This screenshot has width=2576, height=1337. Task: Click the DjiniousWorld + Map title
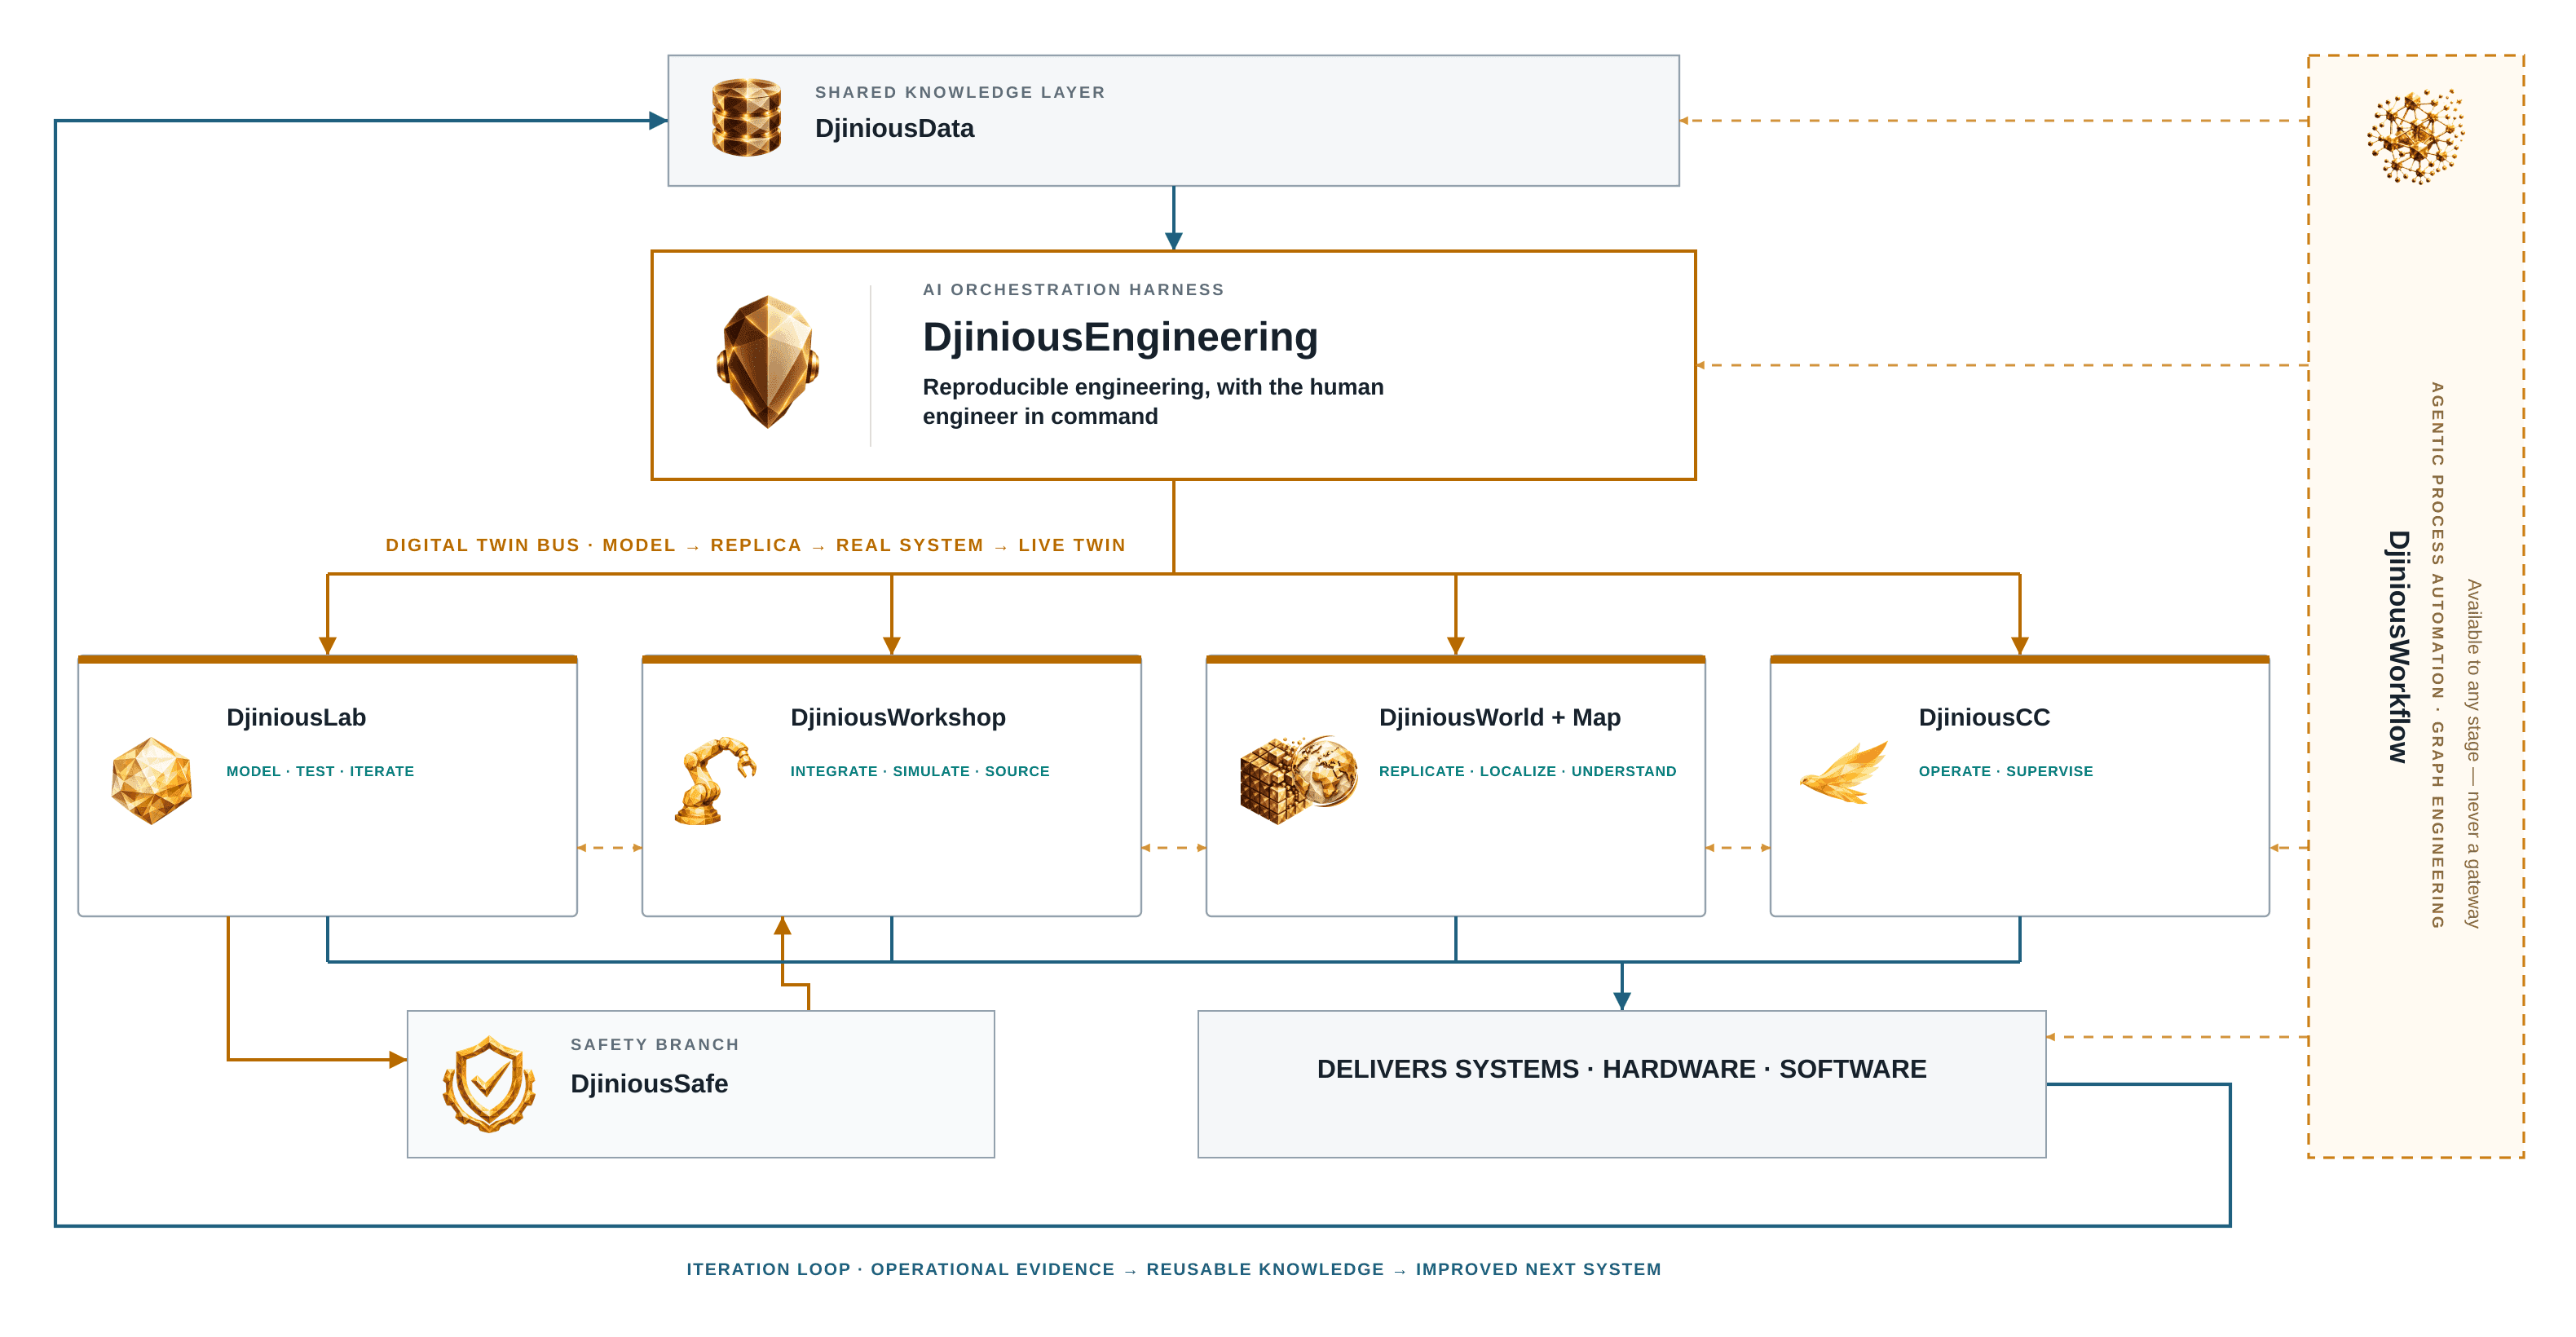(1500, 718)
